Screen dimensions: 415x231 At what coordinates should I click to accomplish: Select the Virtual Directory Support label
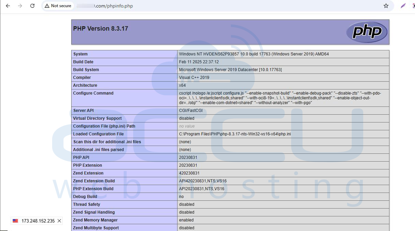(x=97, y=118)
